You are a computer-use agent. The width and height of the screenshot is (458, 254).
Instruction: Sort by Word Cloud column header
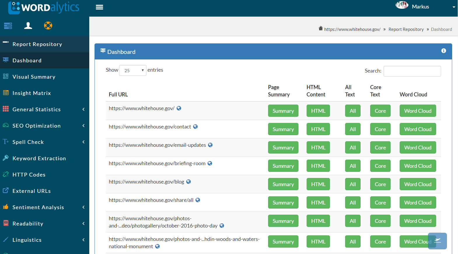coord(413,94)
